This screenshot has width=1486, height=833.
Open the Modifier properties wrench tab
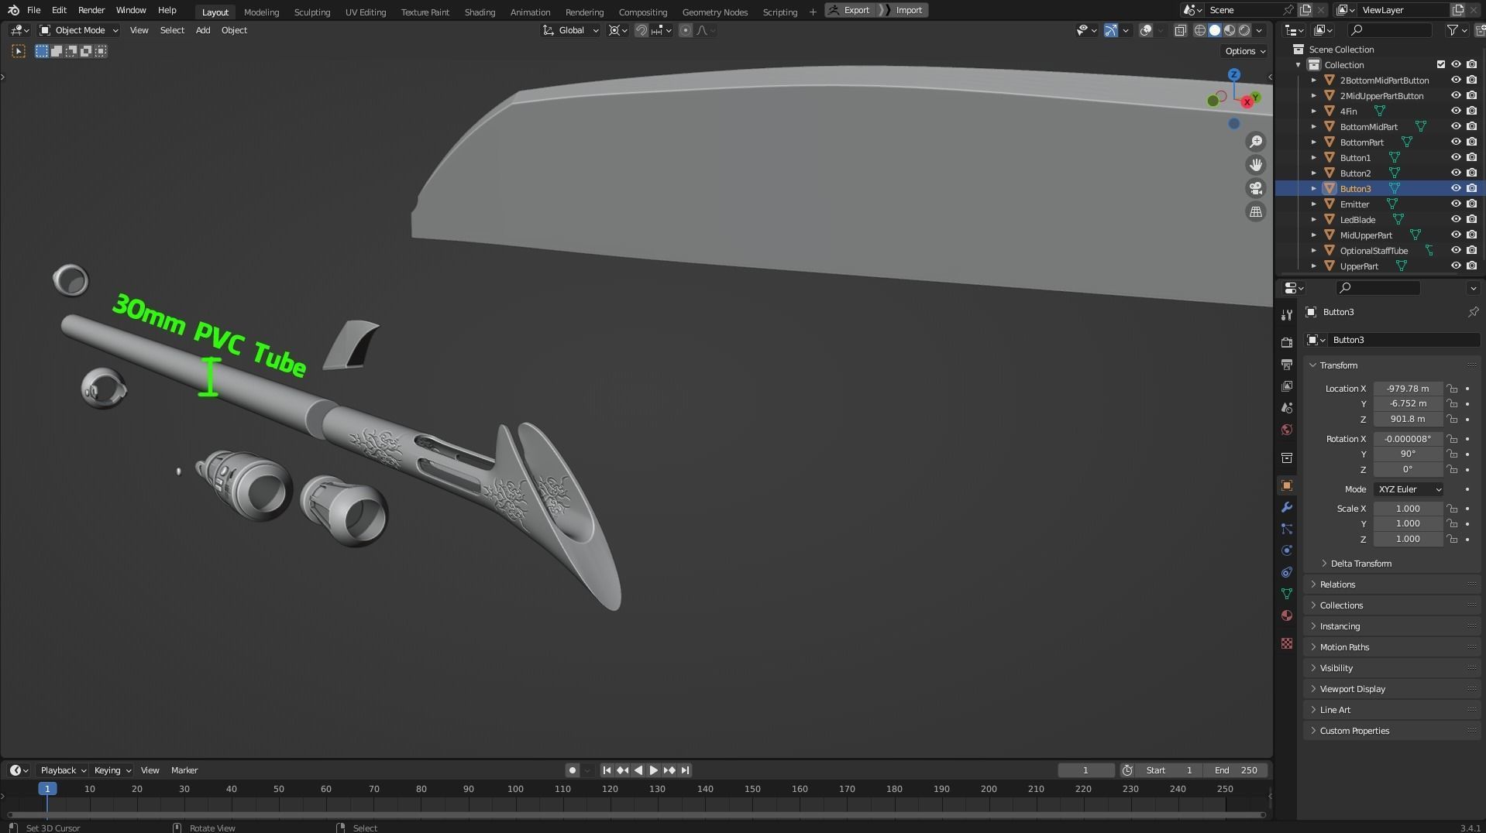pos(1287,507)
